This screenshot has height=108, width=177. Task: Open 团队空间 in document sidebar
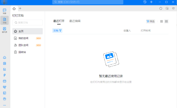click(28, 45)
